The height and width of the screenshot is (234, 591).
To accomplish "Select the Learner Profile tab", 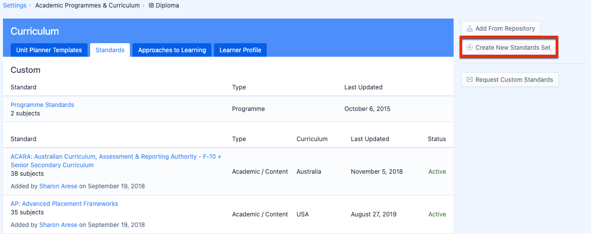I will [240, 50].
